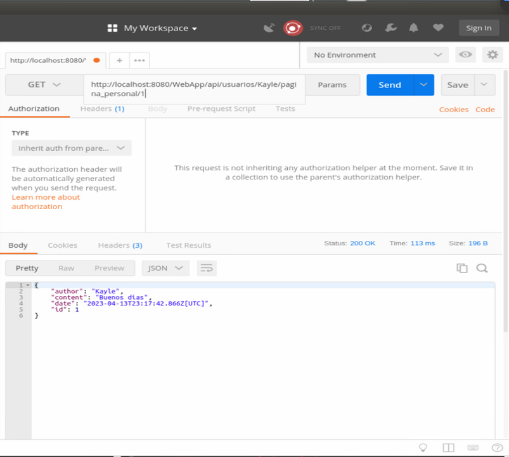Viewport: 509px width, 457px height.
Task: Expand the Send options arrow
Action: (423, 85)
